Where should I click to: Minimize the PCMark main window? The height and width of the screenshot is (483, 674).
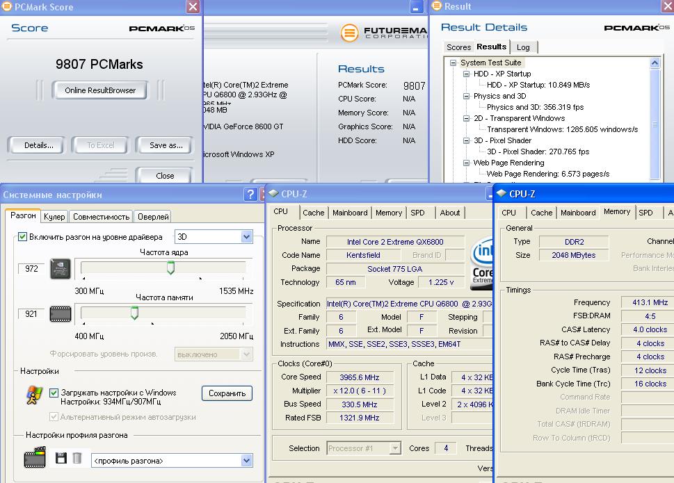416,7
